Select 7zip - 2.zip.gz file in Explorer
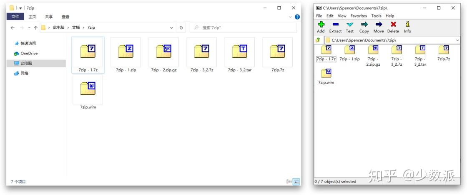Image resolution: width=467 pixels, height=195 pixels. (164, 55)
